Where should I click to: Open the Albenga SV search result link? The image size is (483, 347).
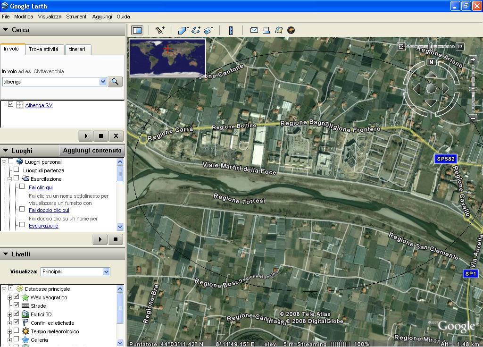pos(39,105)
